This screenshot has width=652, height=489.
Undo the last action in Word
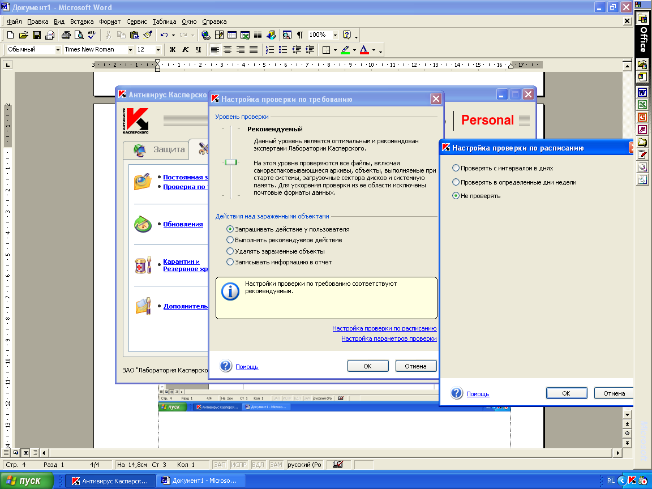[164, 35]
